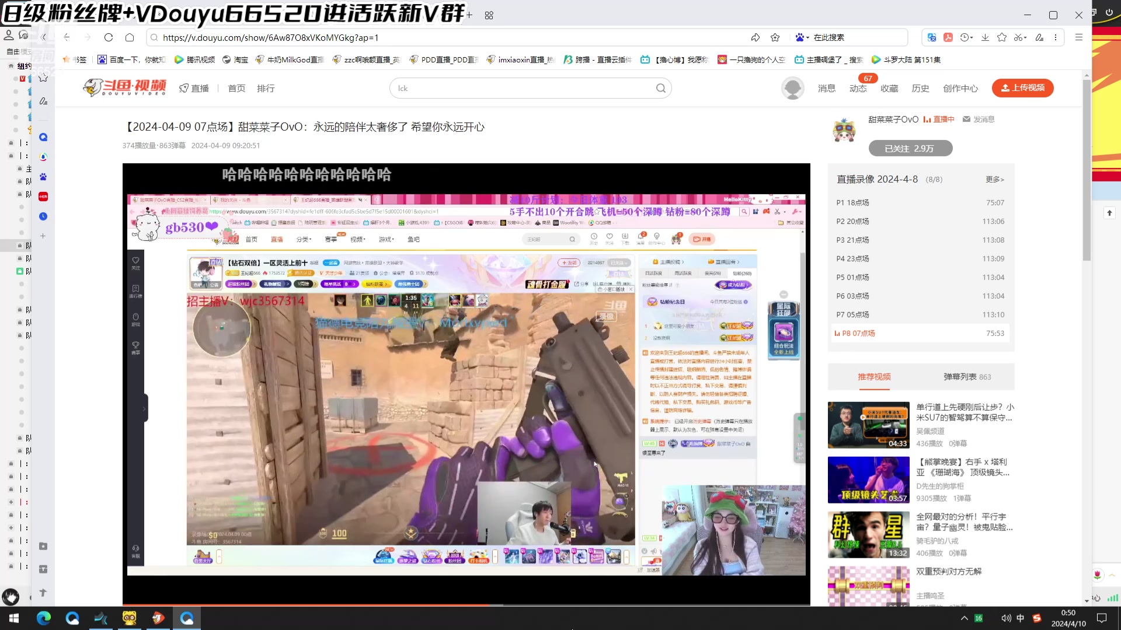Play P7 05点场 episode

(x=921, y=314)
